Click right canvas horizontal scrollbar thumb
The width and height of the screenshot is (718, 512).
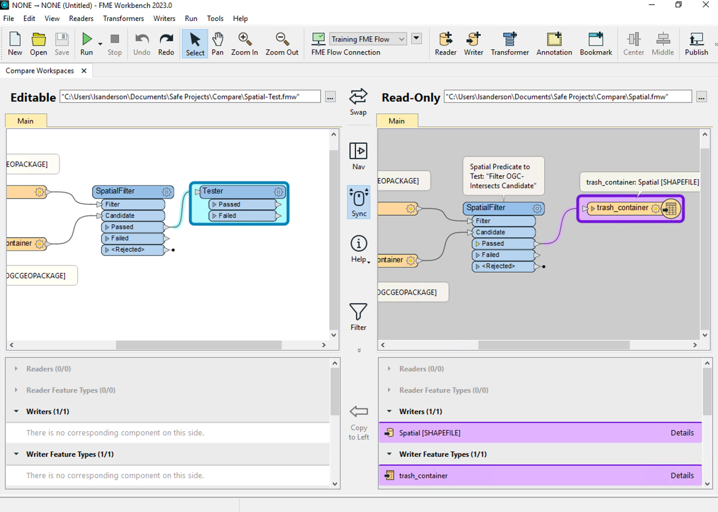point(554,345)
